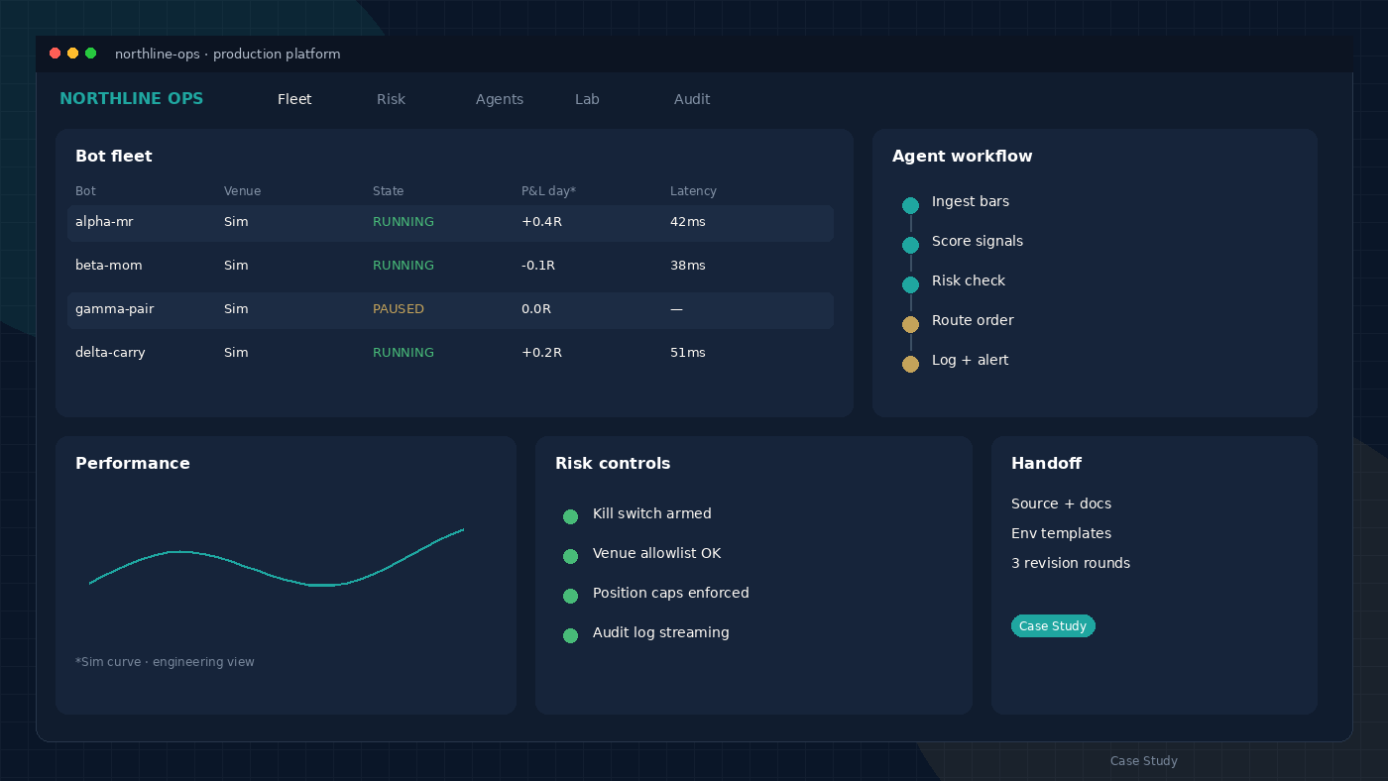The image size is (1388, 781).
Task: Click the yellow minimize window dot
Action: tap(72, 54)
